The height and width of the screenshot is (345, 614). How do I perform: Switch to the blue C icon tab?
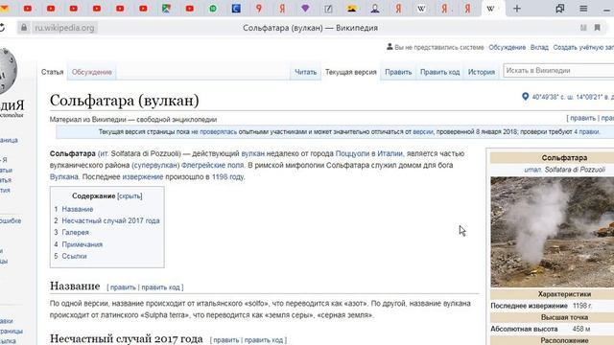pos(236,9)
